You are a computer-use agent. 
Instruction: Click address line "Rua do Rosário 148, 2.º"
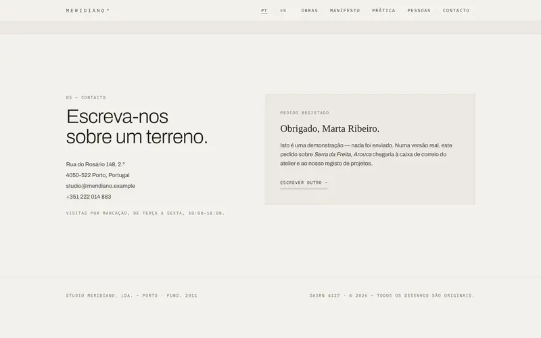point(95,164)
